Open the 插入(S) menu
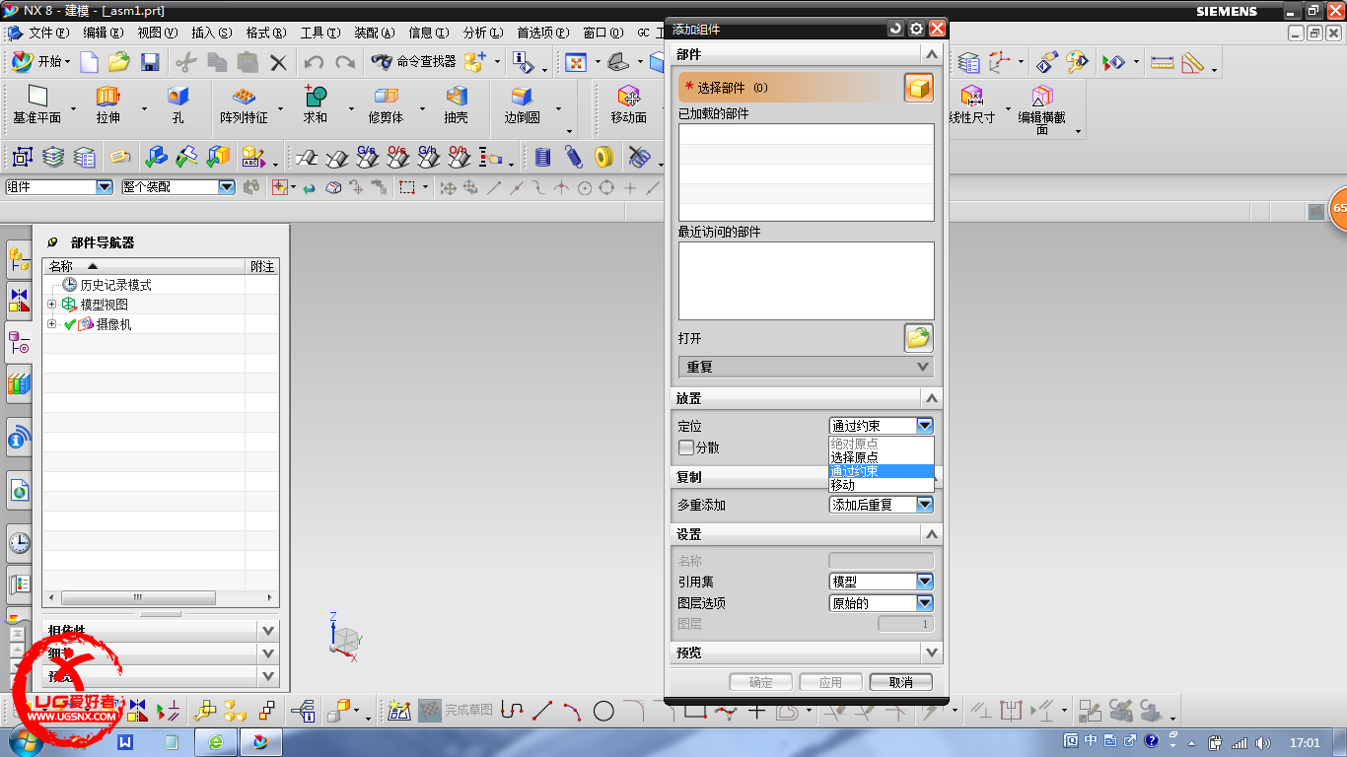Viewport: 1347px width, 757px height. click(x=211, y=33)
